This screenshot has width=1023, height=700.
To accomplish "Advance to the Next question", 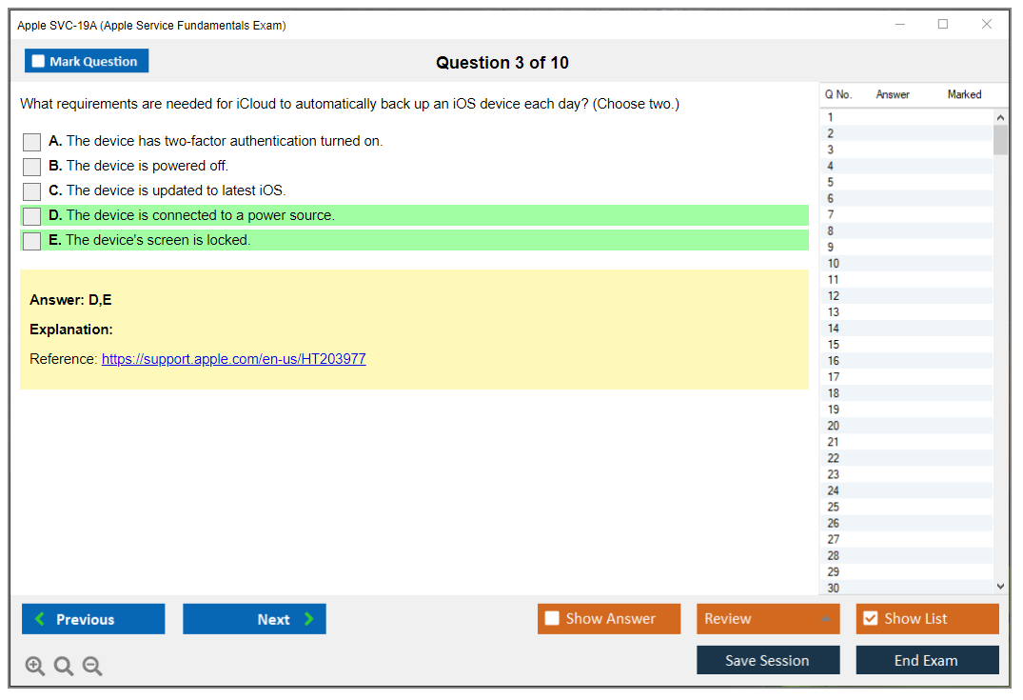I will click(254, 619).
